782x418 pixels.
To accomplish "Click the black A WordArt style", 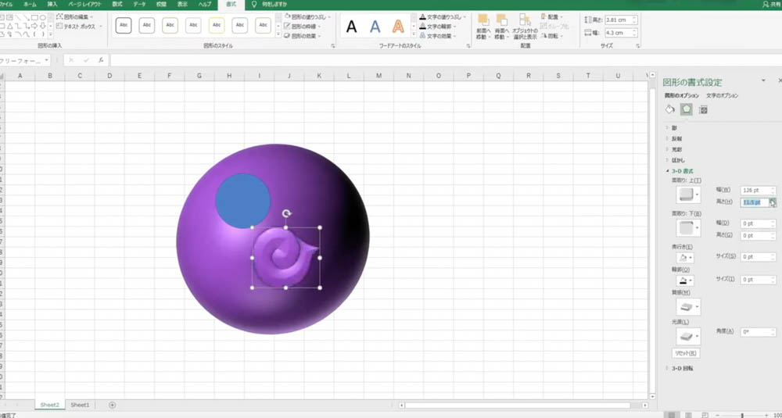I will pos(352,26).
